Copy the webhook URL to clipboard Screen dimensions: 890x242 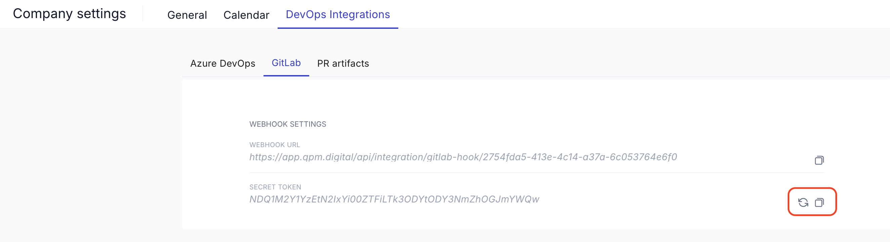pyautogui.click(x=819, y=160)
